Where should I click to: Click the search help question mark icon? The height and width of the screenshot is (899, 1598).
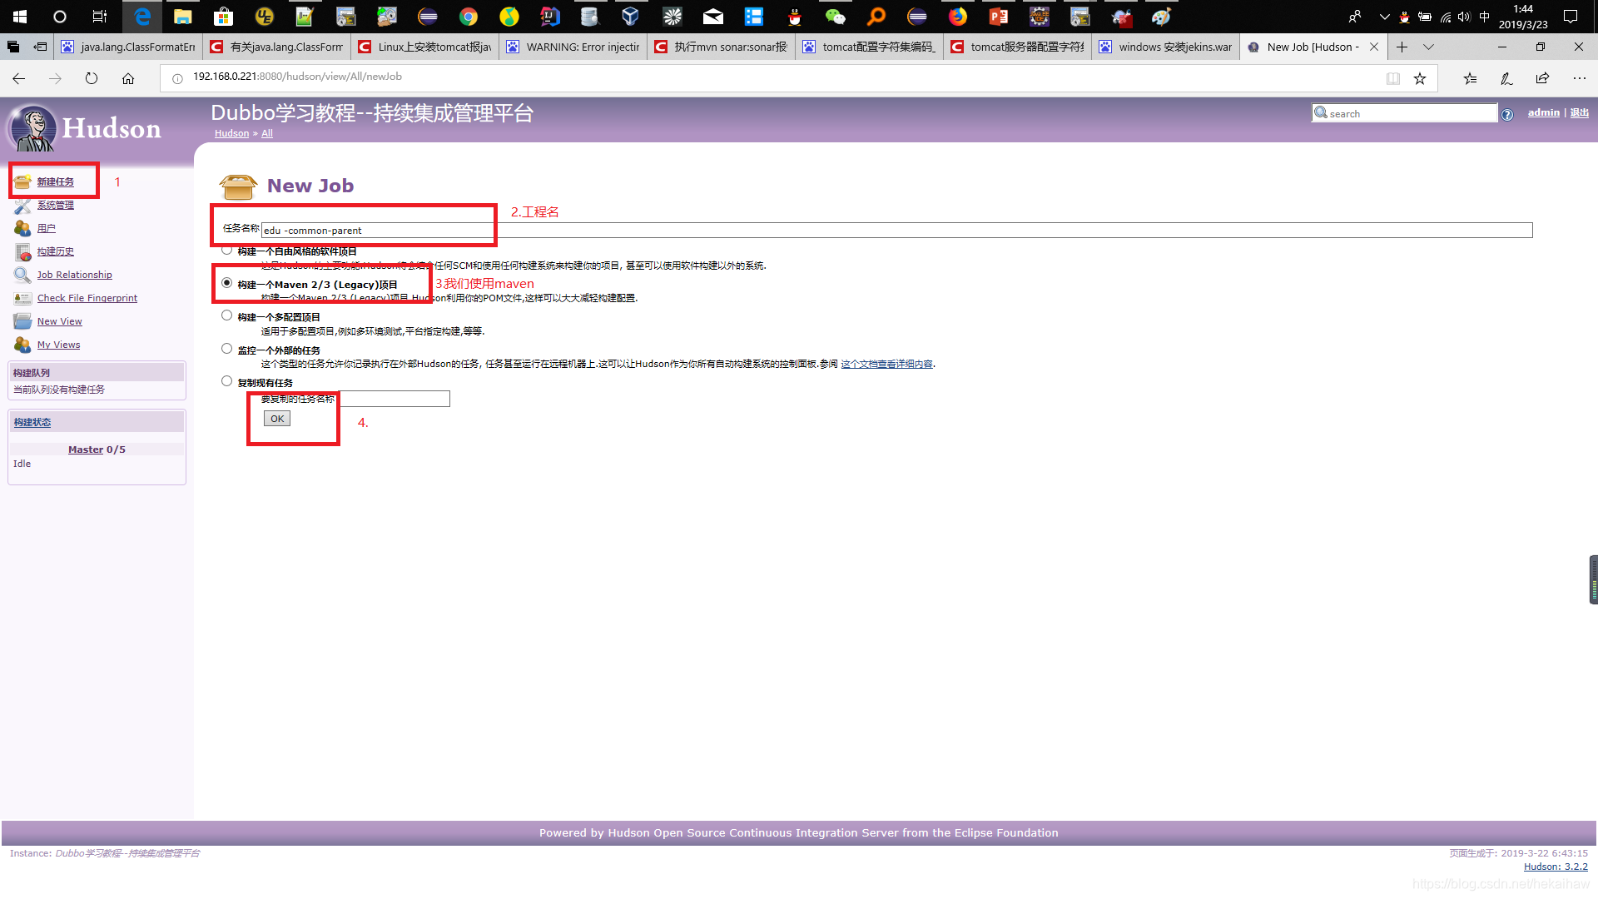1507,115
